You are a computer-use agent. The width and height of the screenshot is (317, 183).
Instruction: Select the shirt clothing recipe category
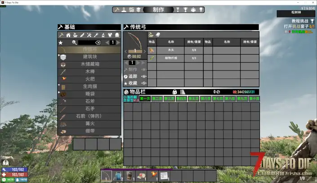pyautogui.click(x=110, y=35)
